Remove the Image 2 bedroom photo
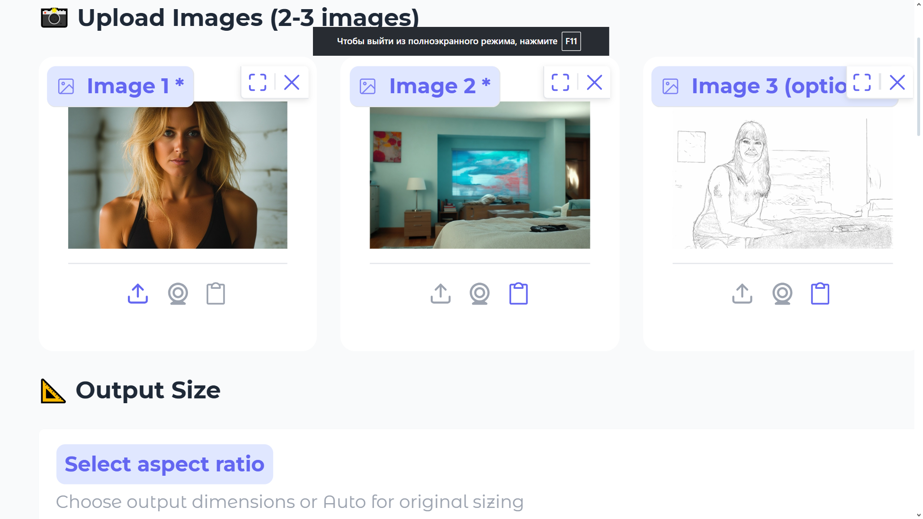Image resolution: width=923 pixels, height=519 pixels. [x=595, y=82]
